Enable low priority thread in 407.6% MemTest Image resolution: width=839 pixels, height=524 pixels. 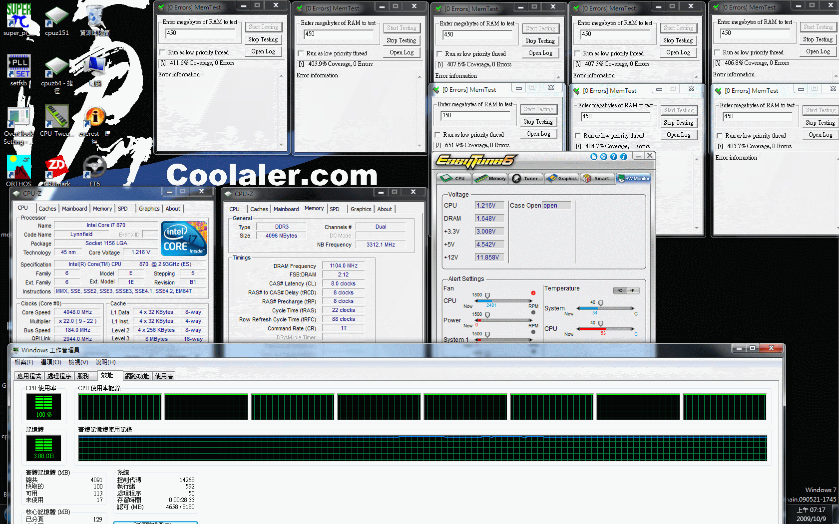(439, 54)
